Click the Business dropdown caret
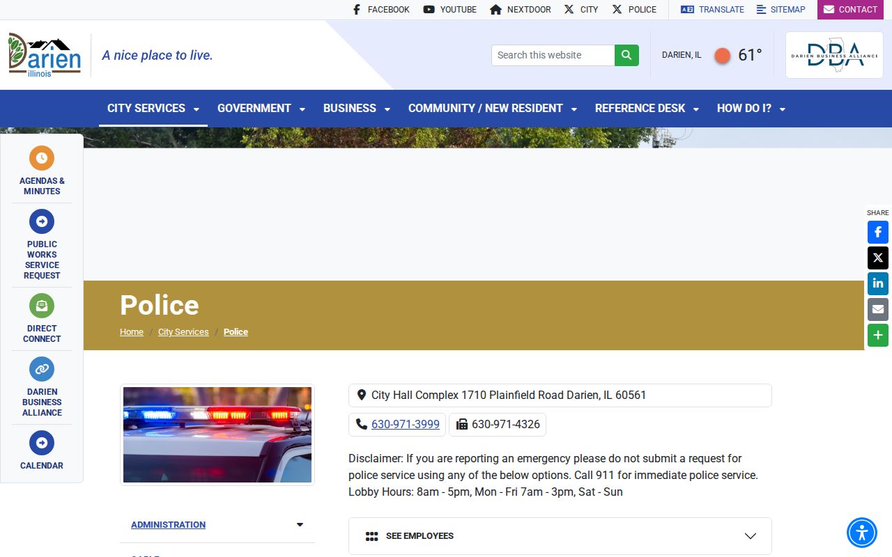 pyautogui.click(x=387, y=109)
